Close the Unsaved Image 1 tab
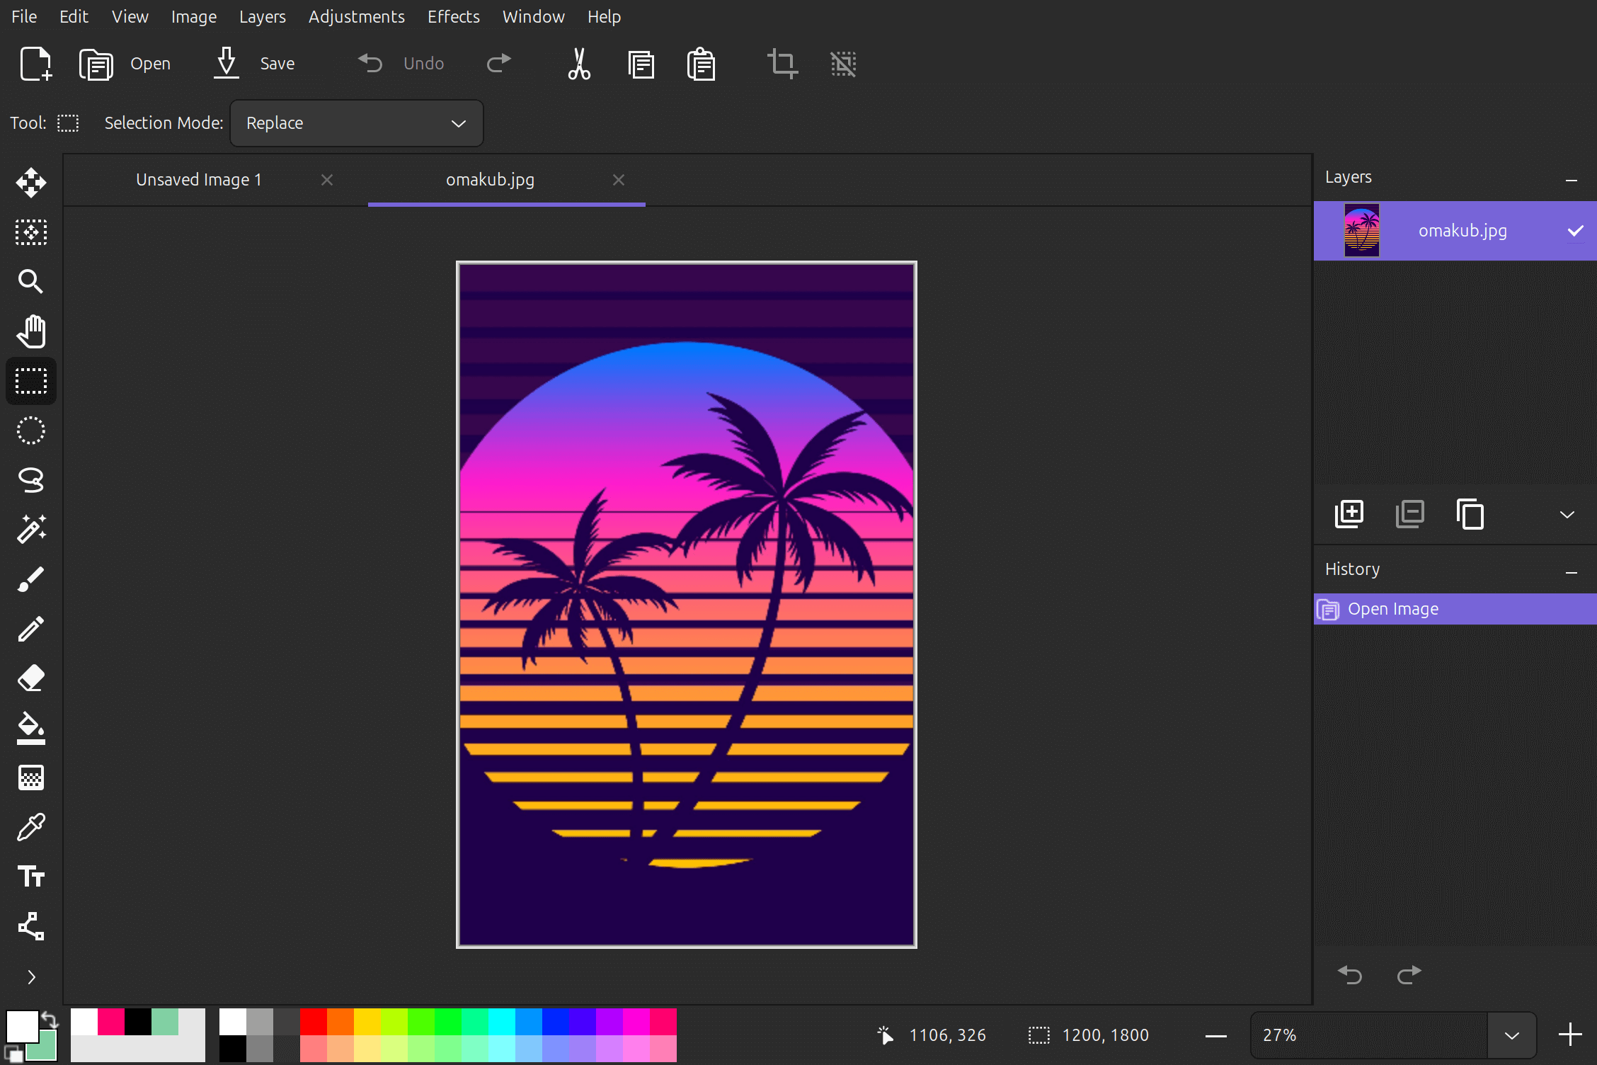 point(327,180)
